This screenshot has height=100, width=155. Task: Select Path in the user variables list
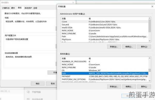[105, 37]
